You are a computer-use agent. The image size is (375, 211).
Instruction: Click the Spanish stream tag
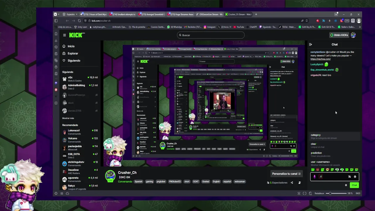[x=139, y=182]
